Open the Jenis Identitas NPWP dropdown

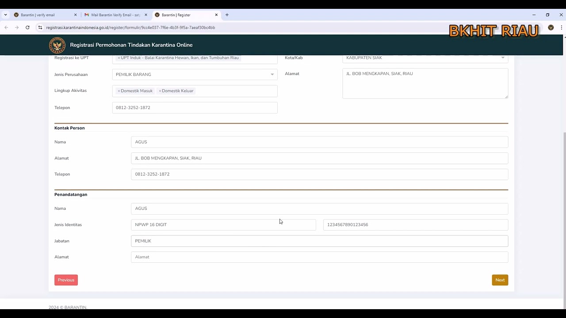(x=223, y=225)
